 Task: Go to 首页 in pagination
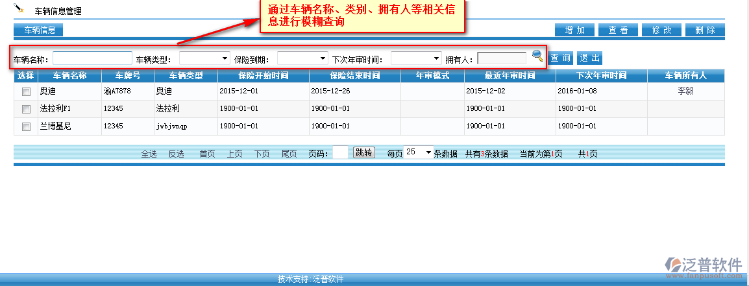[x=207, y=154]
